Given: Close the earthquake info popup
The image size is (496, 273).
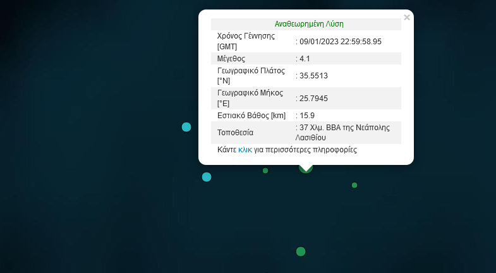Looking at the screenshot, I should click(407, 18).
